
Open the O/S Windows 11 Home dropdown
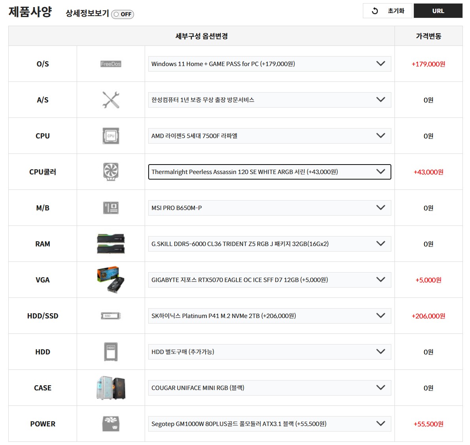click(x=270, y=64)
